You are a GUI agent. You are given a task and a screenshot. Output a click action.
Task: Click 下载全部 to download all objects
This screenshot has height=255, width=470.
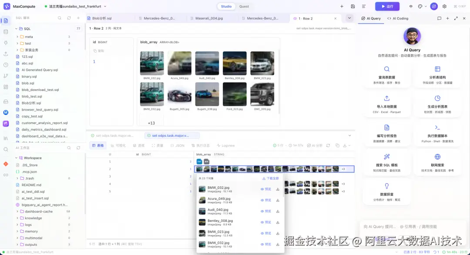[271, 178]
